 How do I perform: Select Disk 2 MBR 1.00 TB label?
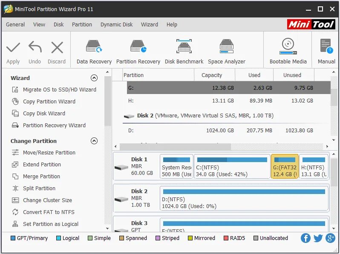pos(141,198)
